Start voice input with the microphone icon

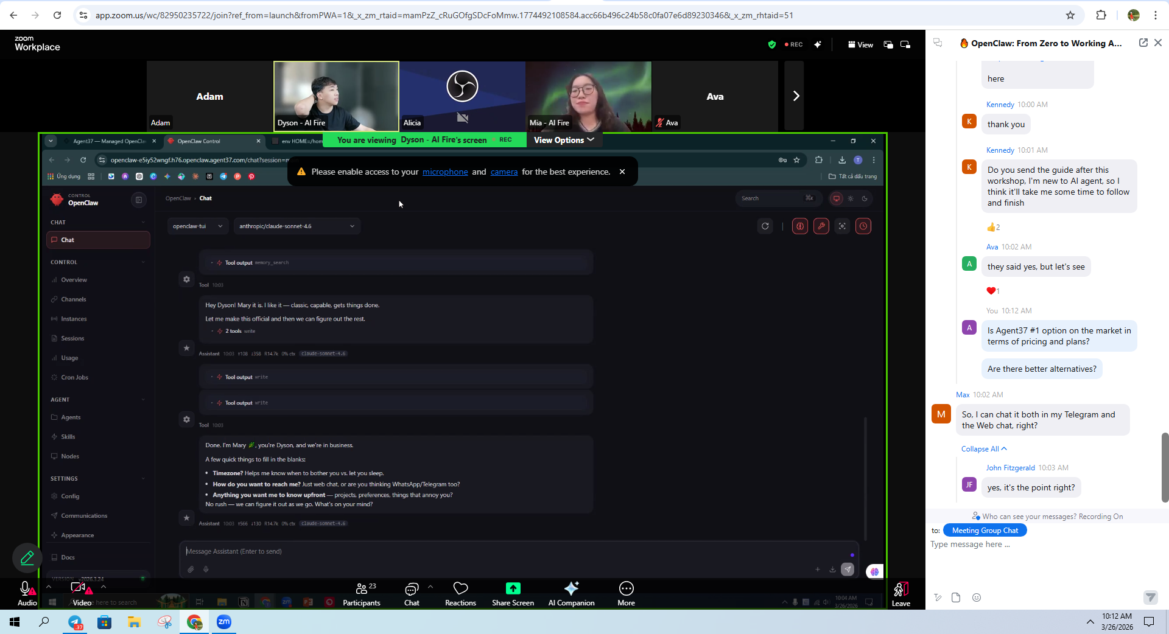[206, 569]
